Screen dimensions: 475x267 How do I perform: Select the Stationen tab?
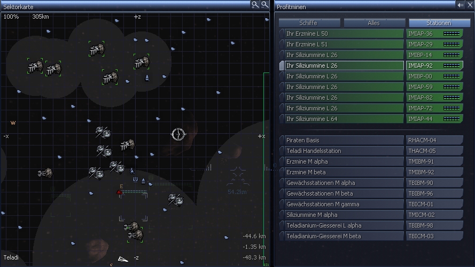click(x=438, y=23)
